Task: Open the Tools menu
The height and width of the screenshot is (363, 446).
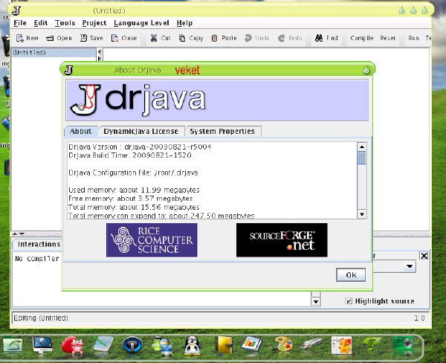Action: pyautogui.click(x=65, y=23)
